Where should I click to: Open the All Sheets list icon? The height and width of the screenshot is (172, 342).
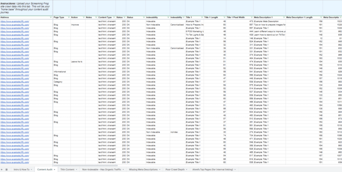point(7,169)
